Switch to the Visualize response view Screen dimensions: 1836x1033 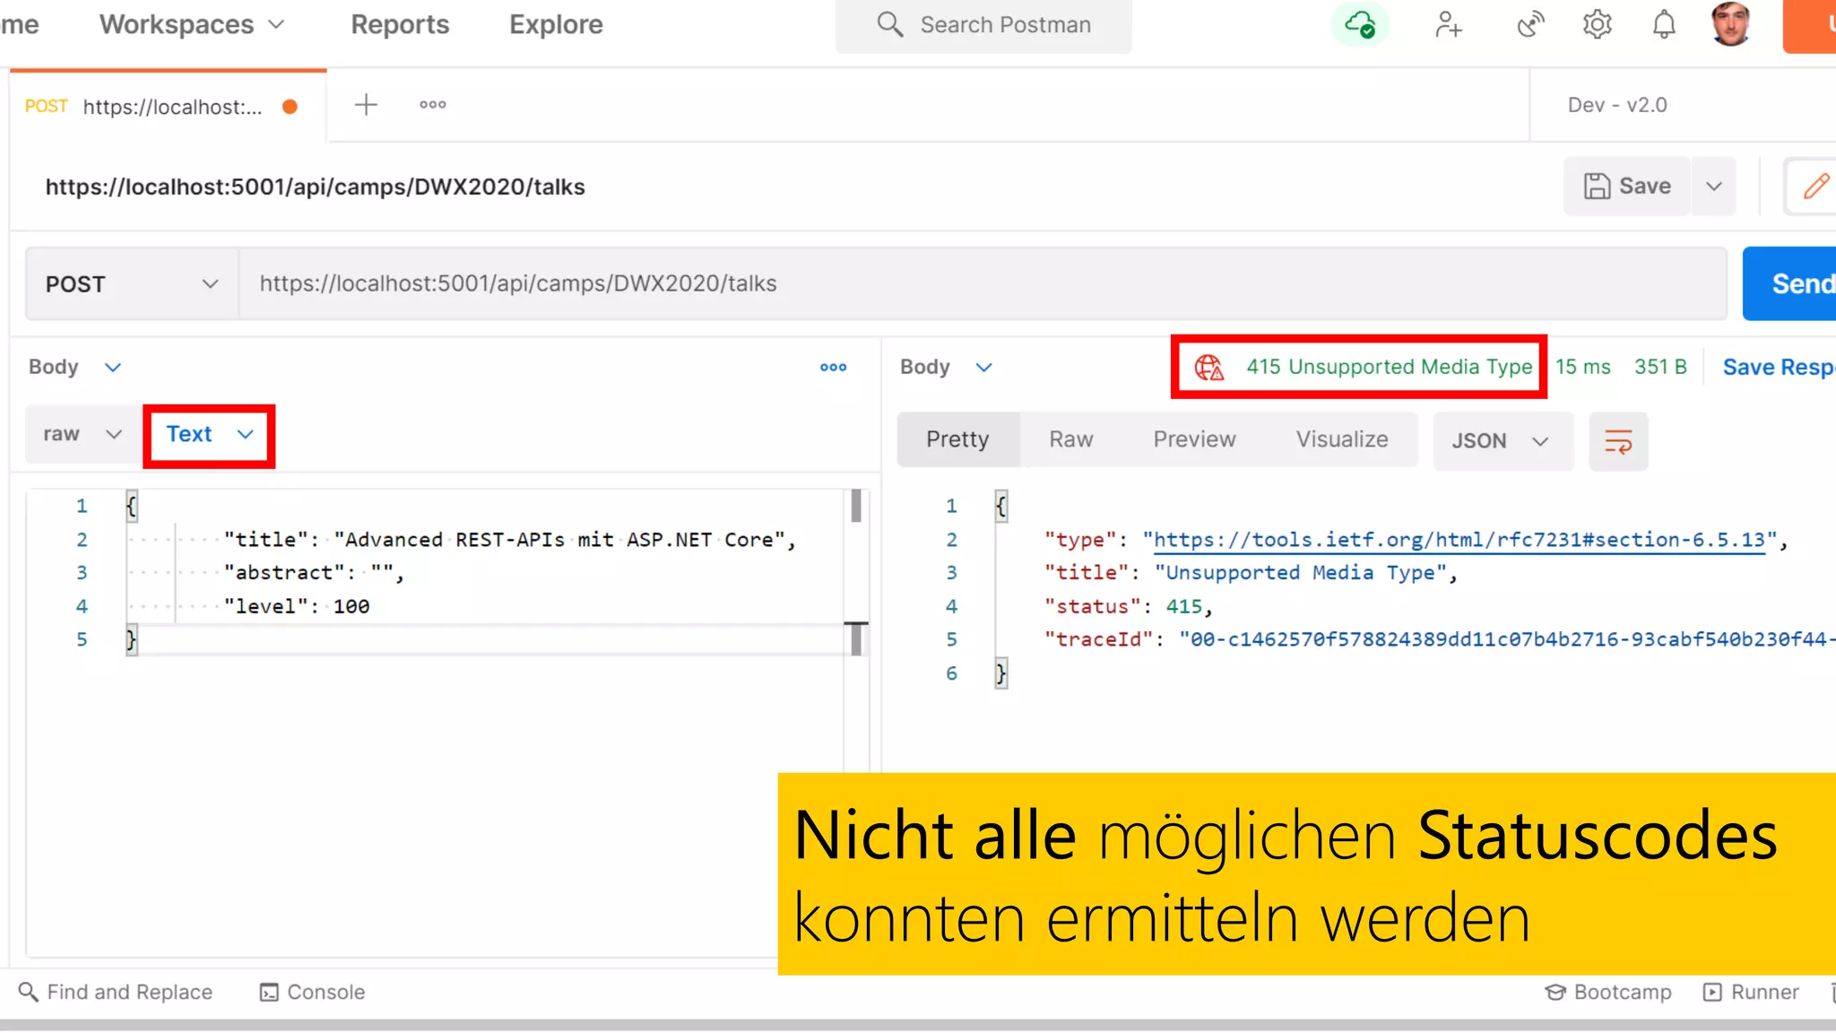click(x=1342, y=439)
